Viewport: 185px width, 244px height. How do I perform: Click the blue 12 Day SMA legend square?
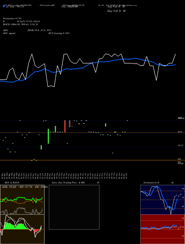[x=4, y=6]
